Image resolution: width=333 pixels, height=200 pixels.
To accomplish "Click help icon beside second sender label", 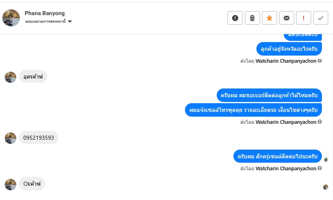I will click(320, 122).
